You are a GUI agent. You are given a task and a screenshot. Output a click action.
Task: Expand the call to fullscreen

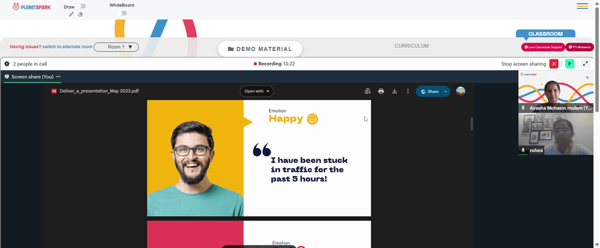pos(586,64)
